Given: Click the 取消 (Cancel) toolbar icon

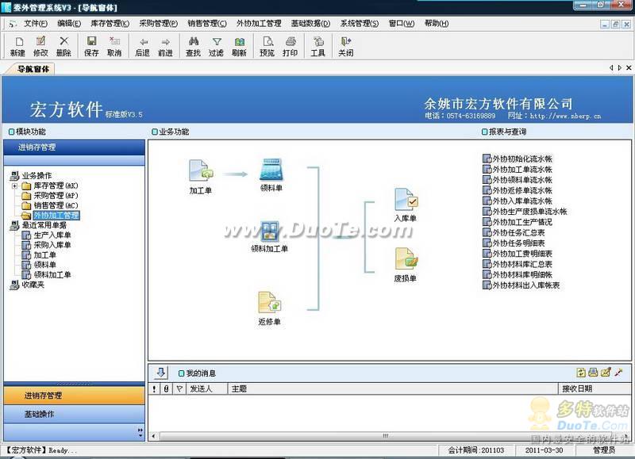Looking at the screenshot, I should [x=114, y=46].
